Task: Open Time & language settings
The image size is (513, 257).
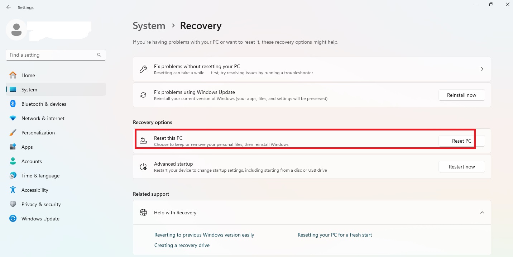Action: tap(56, 176)
